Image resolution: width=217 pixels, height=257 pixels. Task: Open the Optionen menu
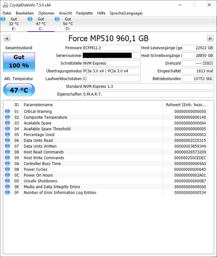(x=46, y=13)
